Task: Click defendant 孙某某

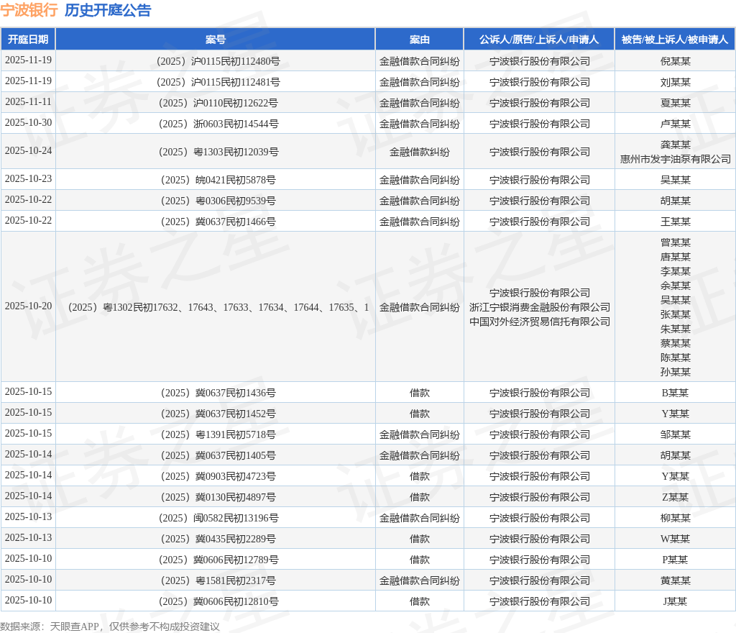Action: coord(676,372)
